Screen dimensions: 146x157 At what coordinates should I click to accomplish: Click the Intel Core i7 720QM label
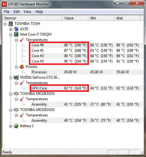pos(36,34)
